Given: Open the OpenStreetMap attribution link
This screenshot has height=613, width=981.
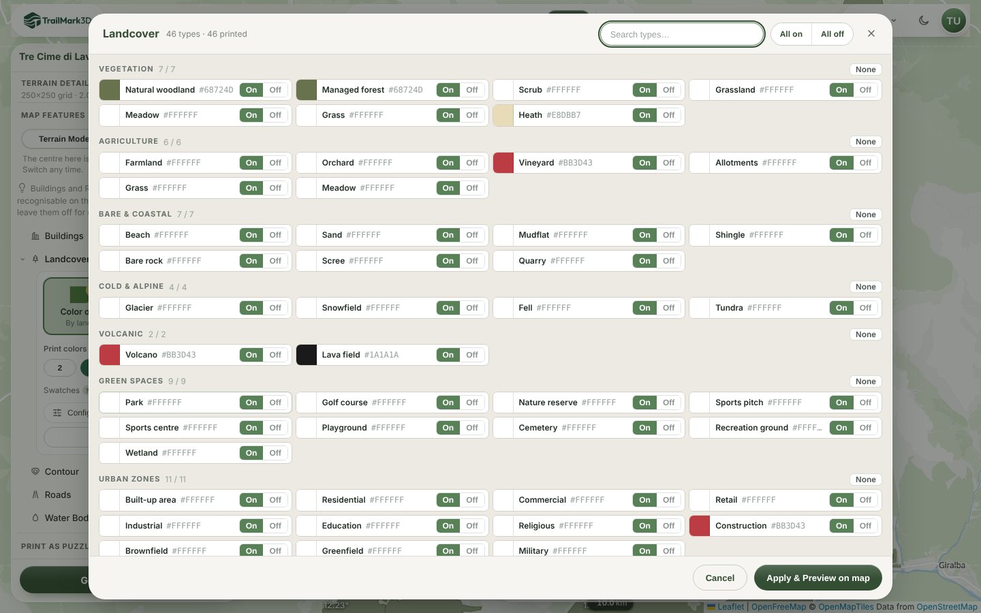Looking at the screenshot, I should click(947, 607).
